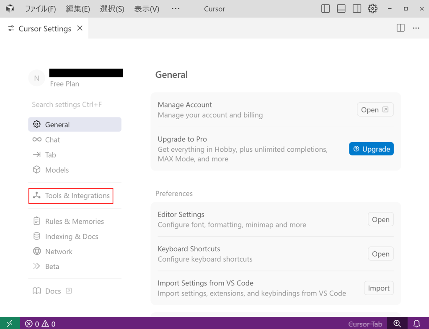Open editor more actions ellipsis
Screen dimensions: 429x329
416,28
